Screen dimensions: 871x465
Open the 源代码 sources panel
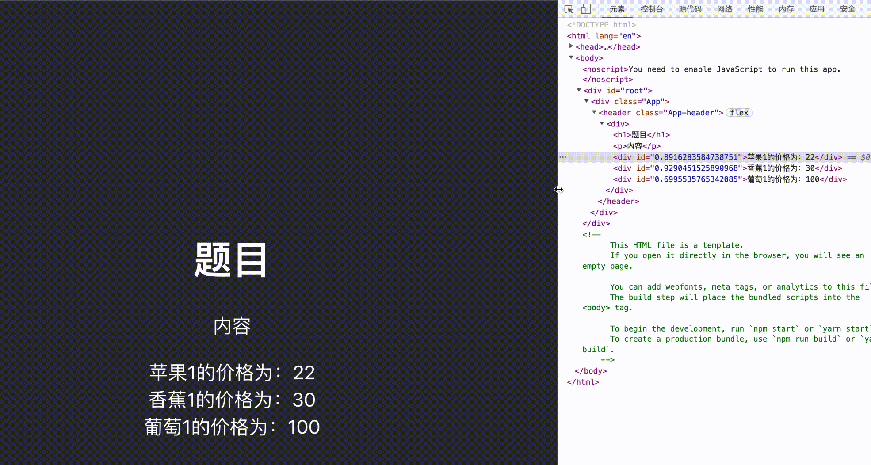[690, 9]
